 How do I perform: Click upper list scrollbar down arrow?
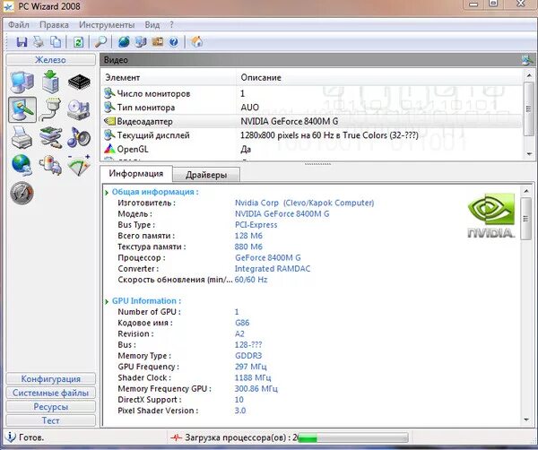[529, 154]
